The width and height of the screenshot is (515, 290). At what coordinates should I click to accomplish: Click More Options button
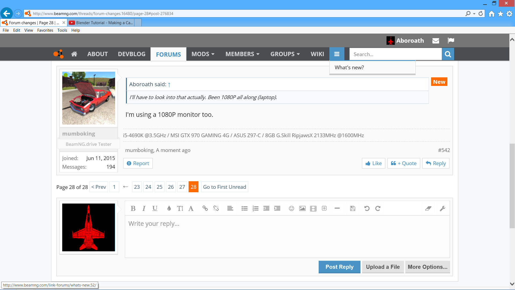click(x=428, y=267)
